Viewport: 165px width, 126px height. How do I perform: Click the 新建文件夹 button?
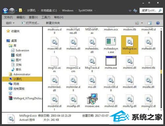point(53,23)
